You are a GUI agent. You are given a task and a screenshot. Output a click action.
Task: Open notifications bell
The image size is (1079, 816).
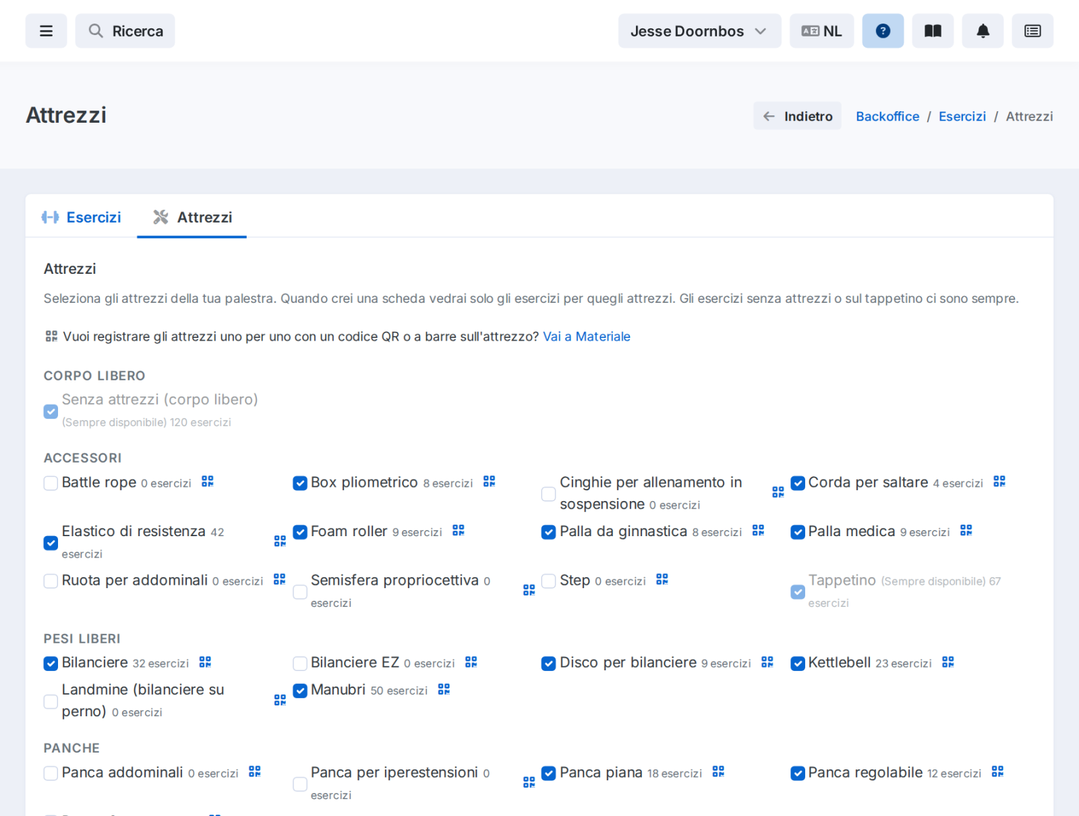[983, 31]
